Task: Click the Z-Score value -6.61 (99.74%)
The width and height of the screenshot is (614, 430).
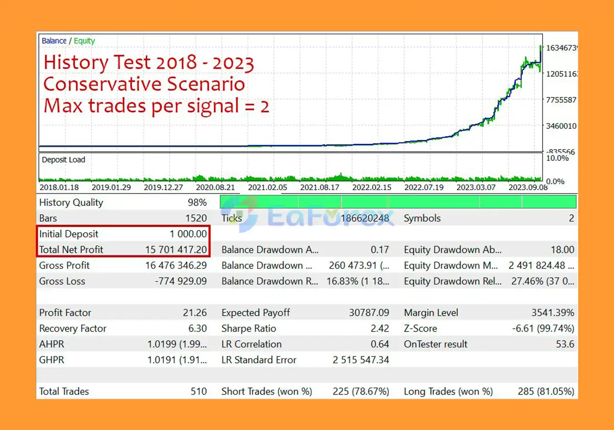Action: click(543, 329)
